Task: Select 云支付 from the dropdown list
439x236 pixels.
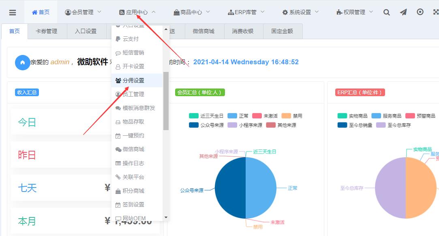Action: pyautogui.click(x=137, y=39)
